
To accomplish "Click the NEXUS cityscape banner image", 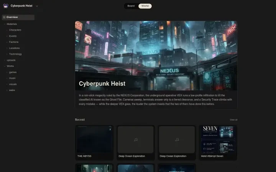I will (156, 55).
